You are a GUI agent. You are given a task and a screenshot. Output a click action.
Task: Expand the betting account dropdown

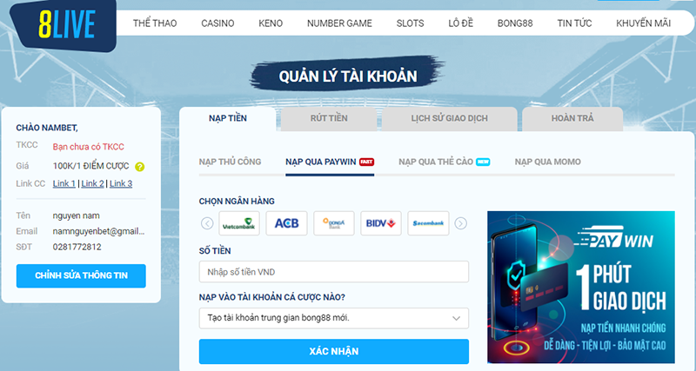click(334, 318)
